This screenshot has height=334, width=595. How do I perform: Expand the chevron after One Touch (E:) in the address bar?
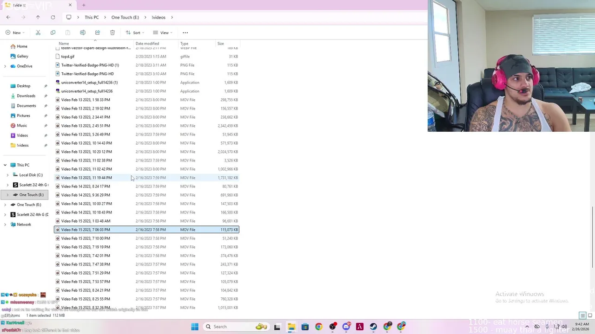pos(145,17)
